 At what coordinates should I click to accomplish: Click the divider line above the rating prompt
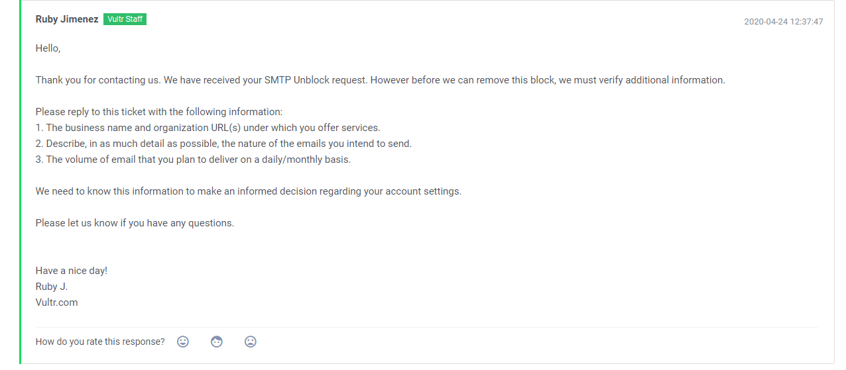[x=426, y=327]
